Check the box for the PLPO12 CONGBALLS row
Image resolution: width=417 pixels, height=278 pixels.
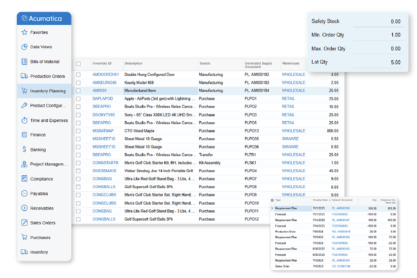click(x=79, y=219)
